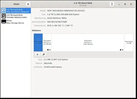
Task: Click the volume size 2.1 MB (2,097,152 bytes)
Action: point(56,59)
